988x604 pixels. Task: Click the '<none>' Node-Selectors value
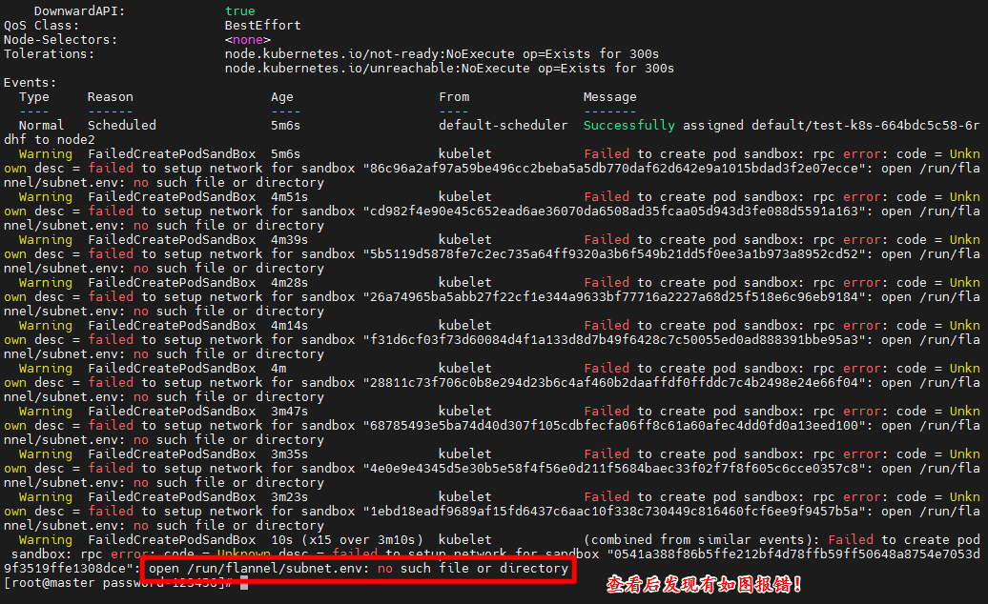[x=248, y=40]
